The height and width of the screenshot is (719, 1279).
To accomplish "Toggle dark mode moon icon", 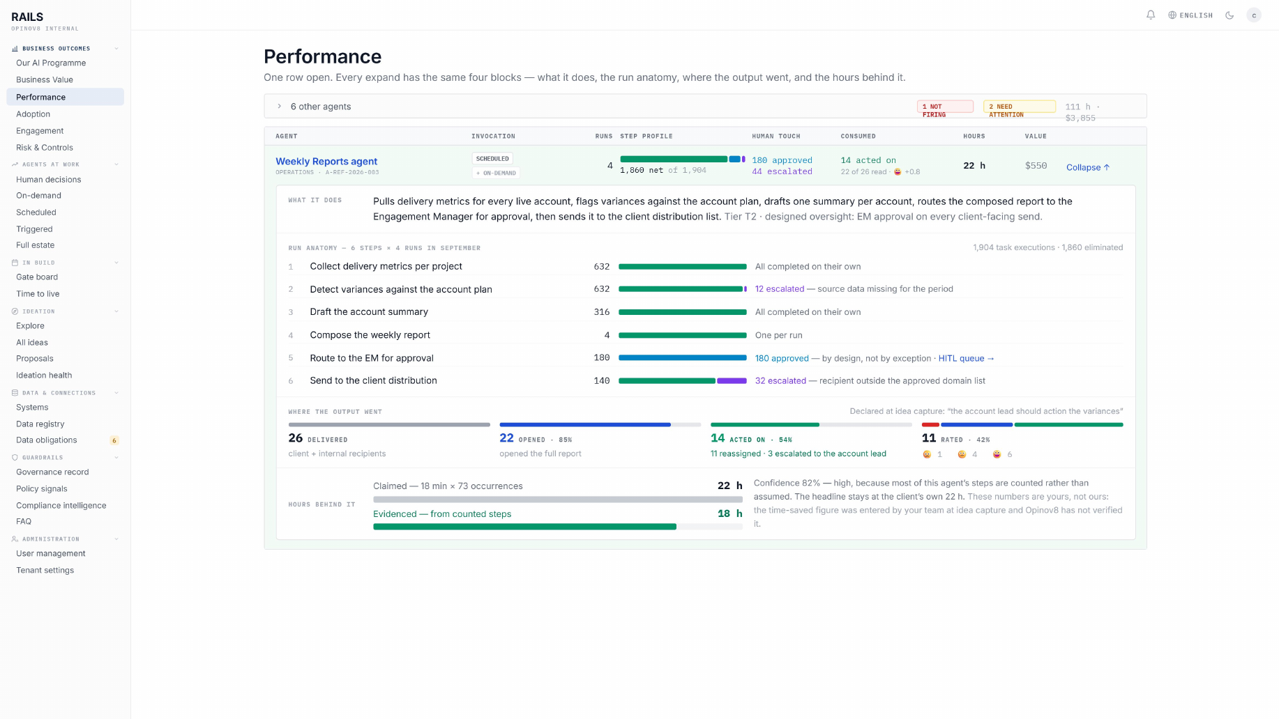I will click(1229, 15).
